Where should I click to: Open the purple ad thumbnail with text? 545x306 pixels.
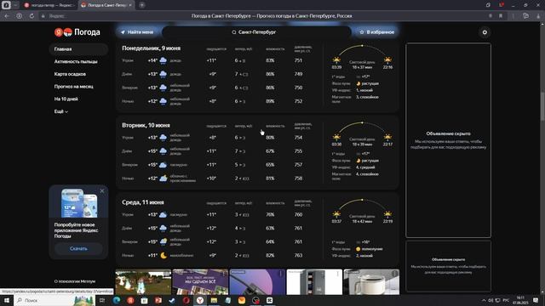pos(200,282)
